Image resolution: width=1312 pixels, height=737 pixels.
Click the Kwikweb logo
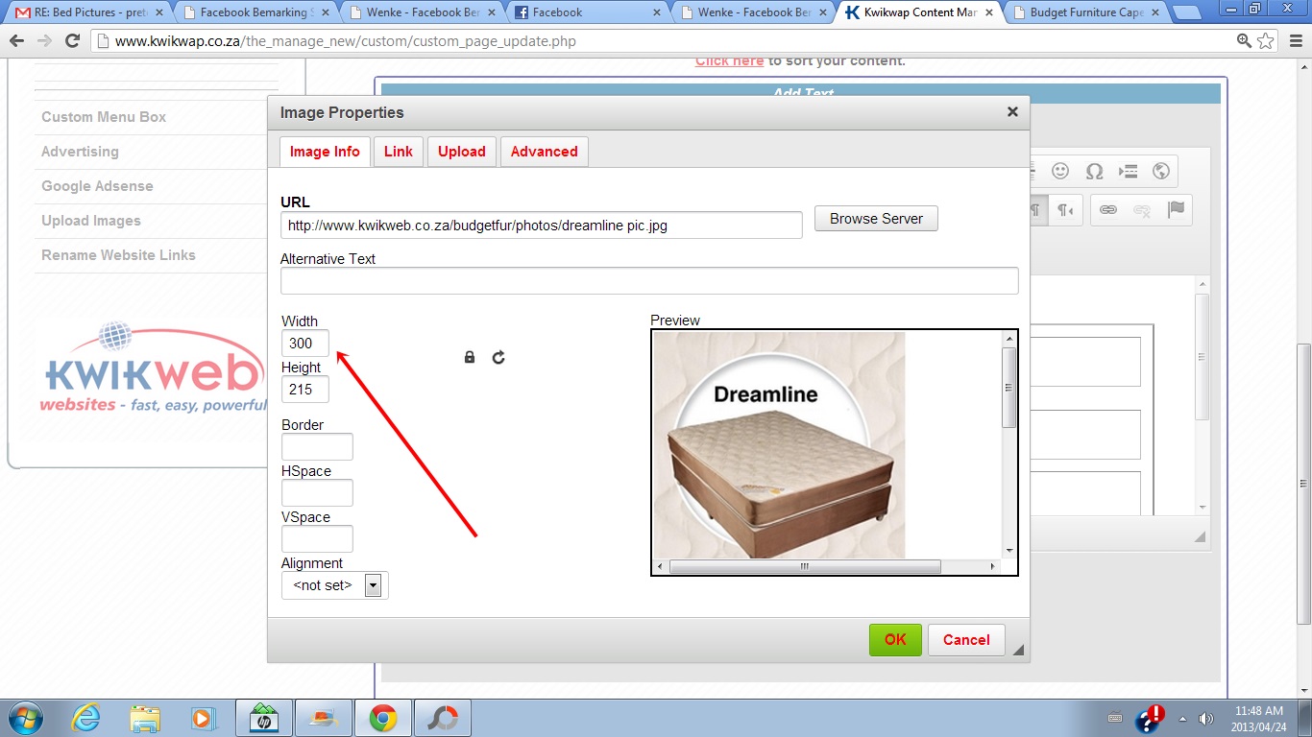coord(154,368)
